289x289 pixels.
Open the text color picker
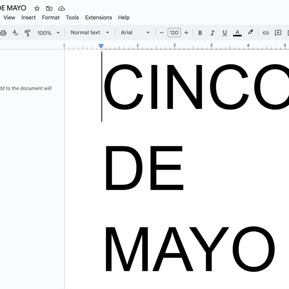click(237, 33)
